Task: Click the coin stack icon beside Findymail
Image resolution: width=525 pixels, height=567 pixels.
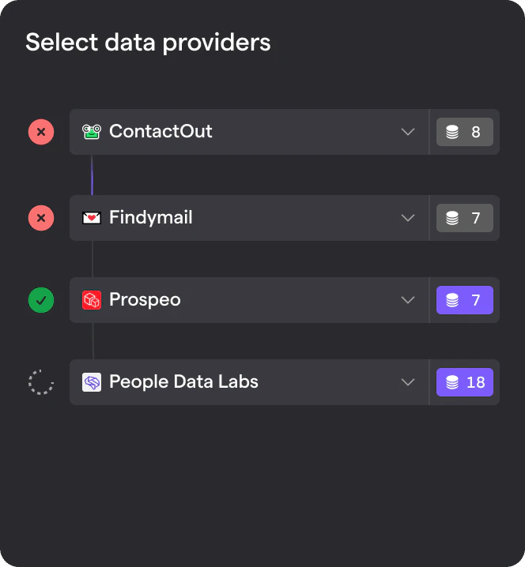Action: coord(452,218)
